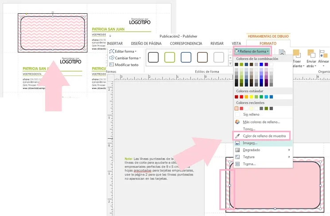
Task: Pick the standard green swatch
Action: click(x=261, y=97)
